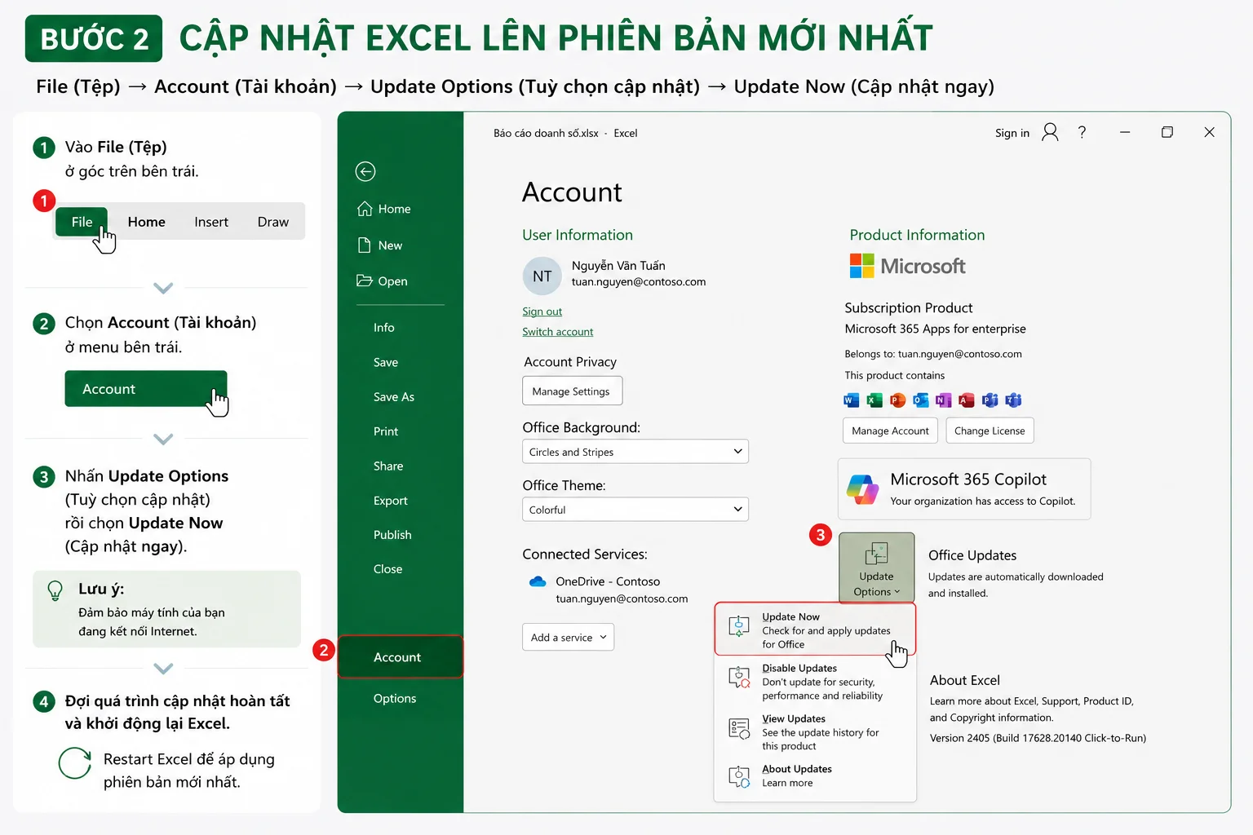Viewport: 1253px width, 835px height.
Task: Click the Sign out link
Action: (542, 311)
